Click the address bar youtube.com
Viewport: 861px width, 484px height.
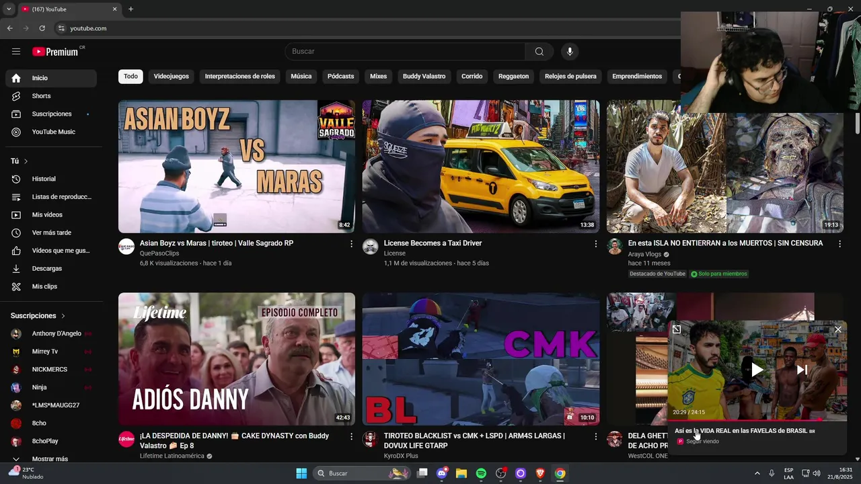point(88,28)
